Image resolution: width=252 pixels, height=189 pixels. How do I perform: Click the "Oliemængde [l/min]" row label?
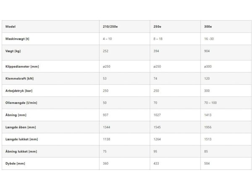tap(21, 103)
